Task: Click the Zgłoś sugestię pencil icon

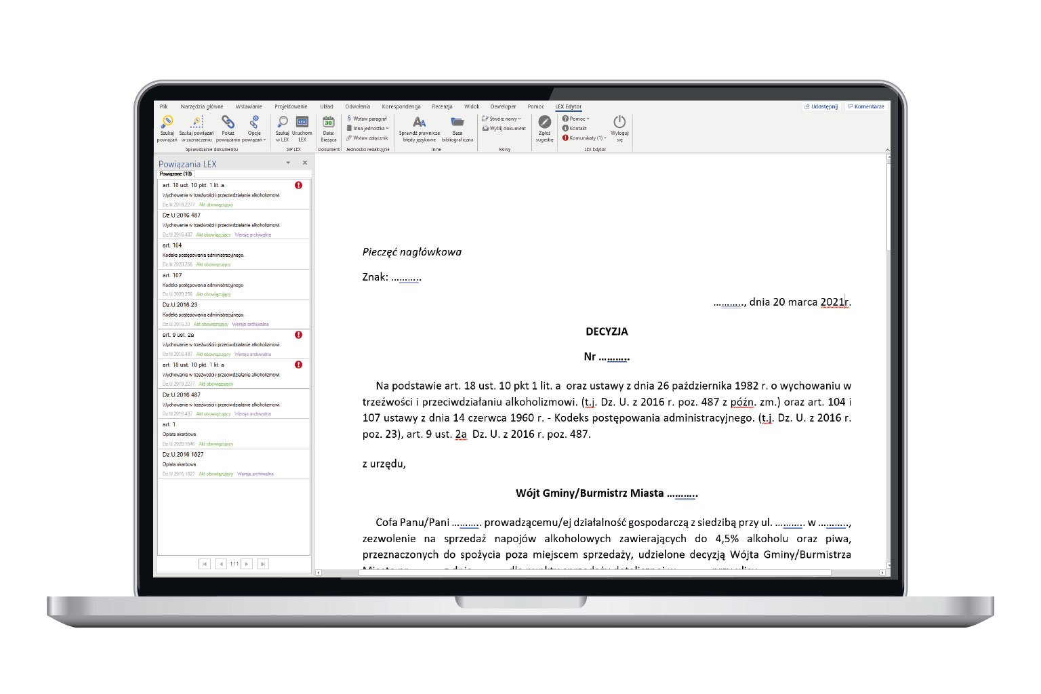Action: [544, 122]
